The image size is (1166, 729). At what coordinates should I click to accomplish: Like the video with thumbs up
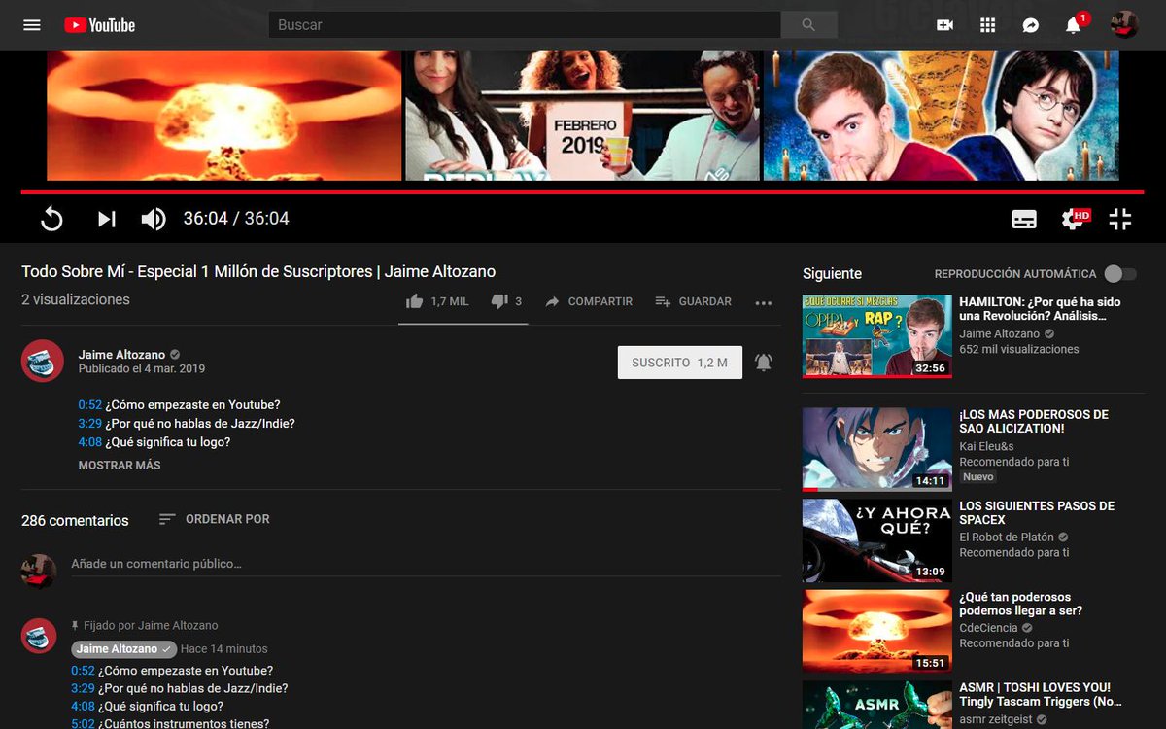click(437, 301)
